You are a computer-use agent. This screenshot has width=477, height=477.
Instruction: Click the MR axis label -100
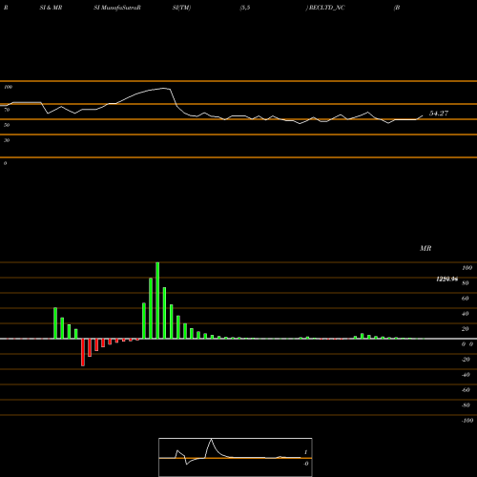point(467,421)
